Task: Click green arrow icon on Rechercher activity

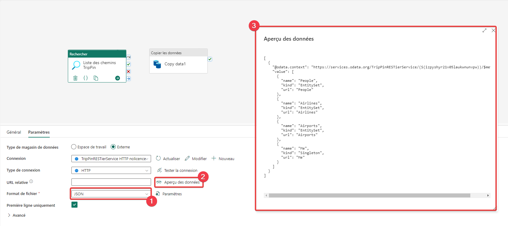Action: pyautogui.click(x=118, y=78)
